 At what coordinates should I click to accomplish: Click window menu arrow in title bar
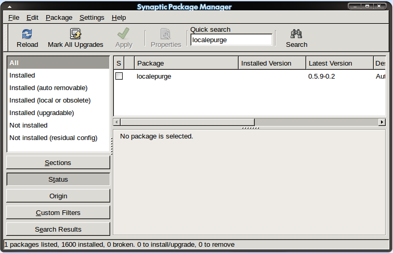click(x=9, y=7)
